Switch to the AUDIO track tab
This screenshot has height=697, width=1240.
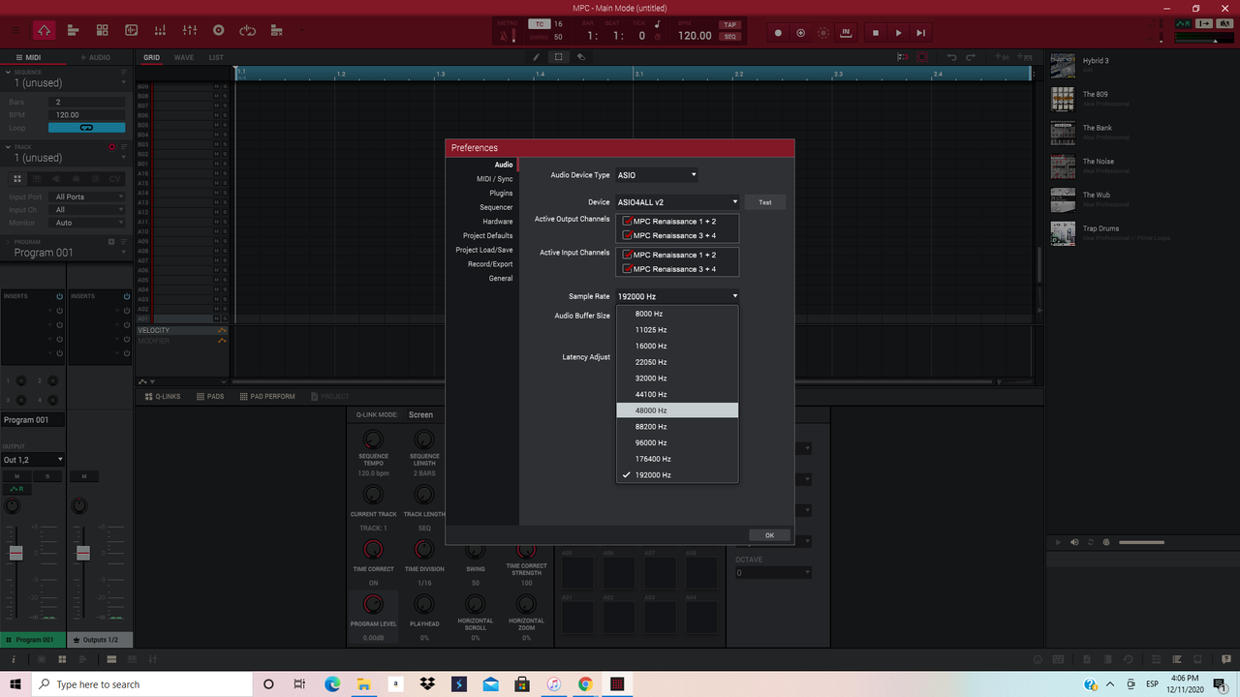(x=96, y=57)
